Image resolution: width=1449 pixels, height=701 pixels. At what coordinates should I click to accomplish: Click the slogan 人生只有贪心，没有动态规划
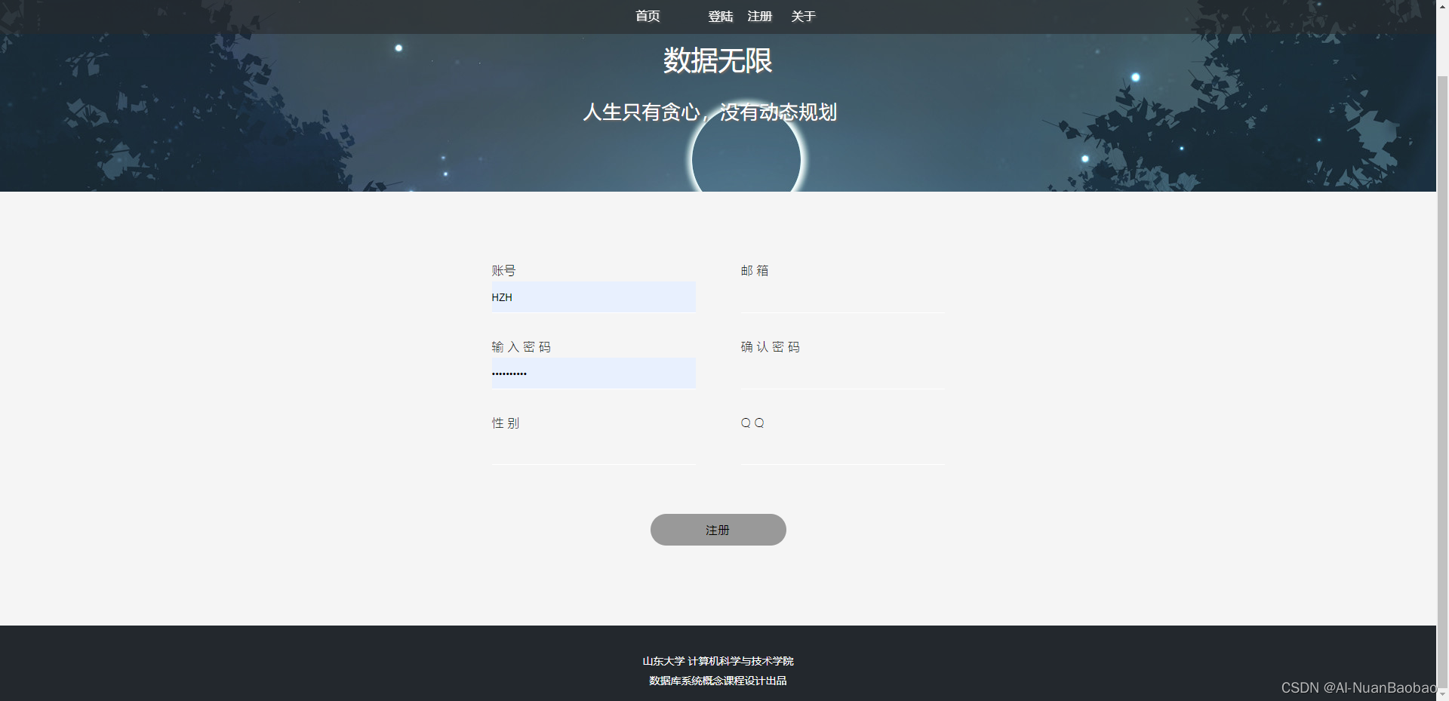(710, 112)
